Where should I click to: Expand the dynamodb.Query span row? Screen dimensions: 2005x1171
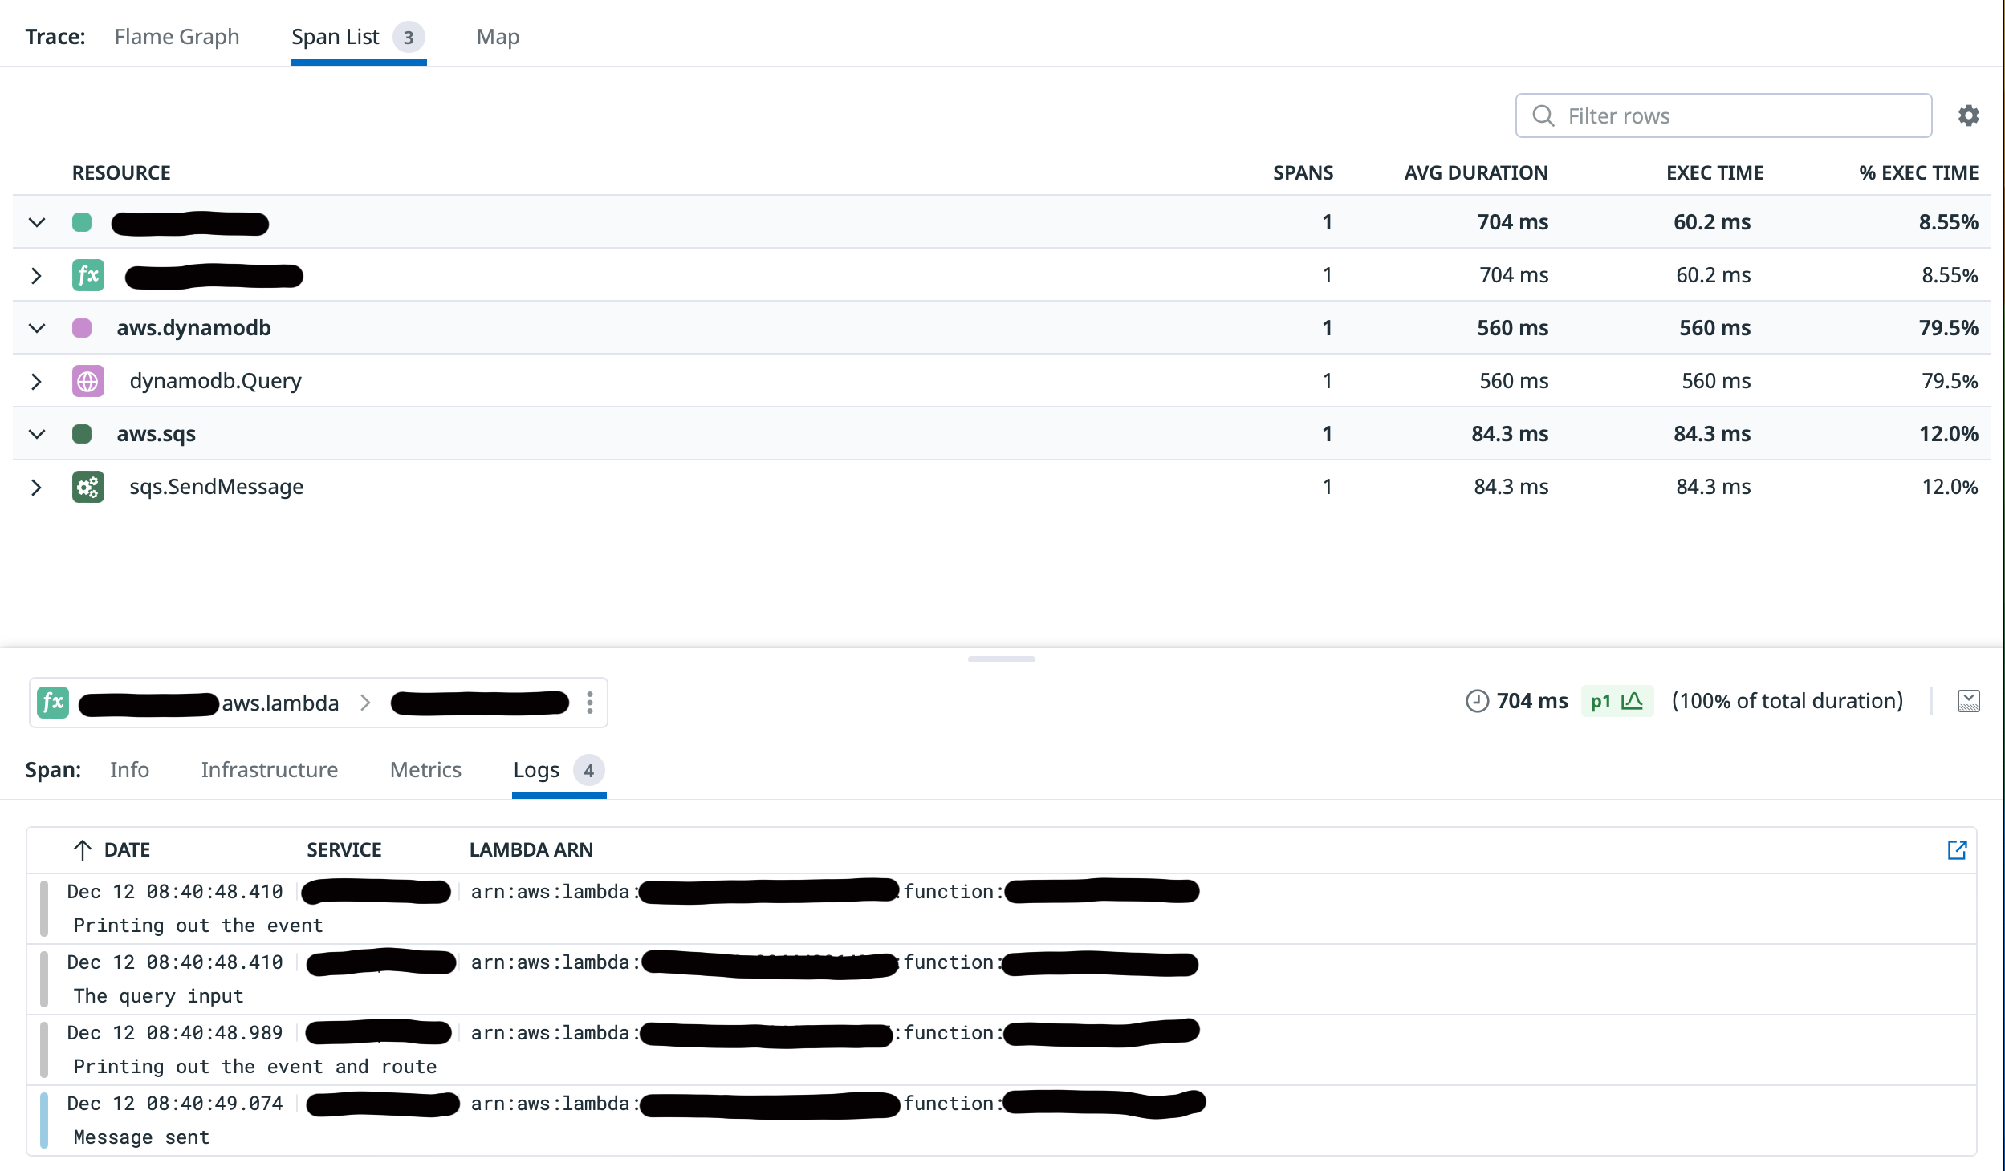tap(37, 381)
